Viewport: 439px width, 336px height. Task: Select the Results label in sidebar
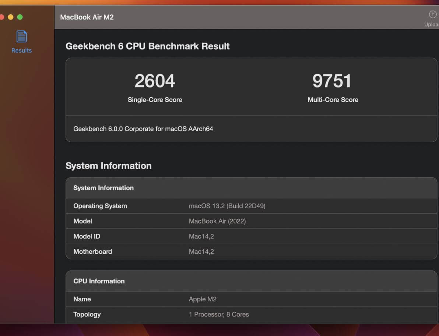point(22,50)
